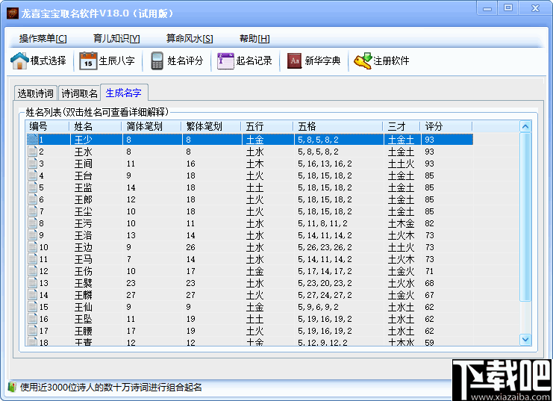Viewport: 553px width, 401px height.
Task: Open 帮助[H] menu
Action: [x=254, y=38]
